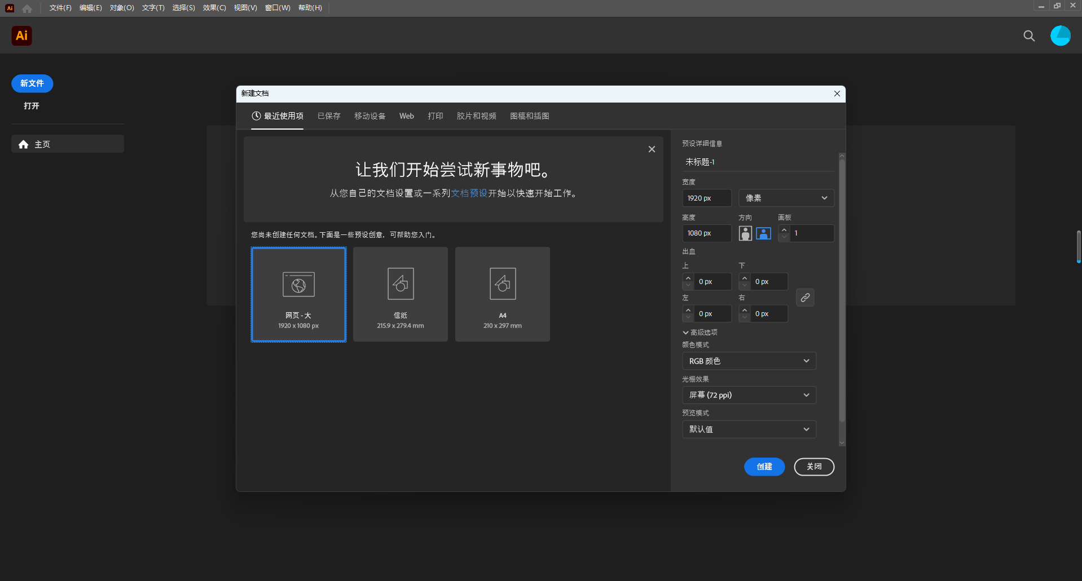The width and height of the screenshot is (1082, 581).
Task: Switch to the Web tab
Action: pyautogui.click(x=406, y=116)
